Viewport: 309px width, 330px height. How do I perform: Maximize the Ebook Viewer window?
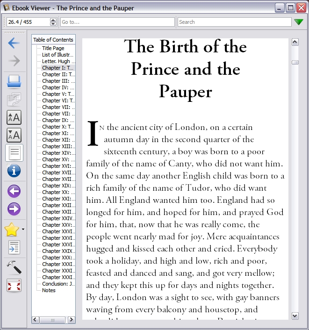coord(290,8)
